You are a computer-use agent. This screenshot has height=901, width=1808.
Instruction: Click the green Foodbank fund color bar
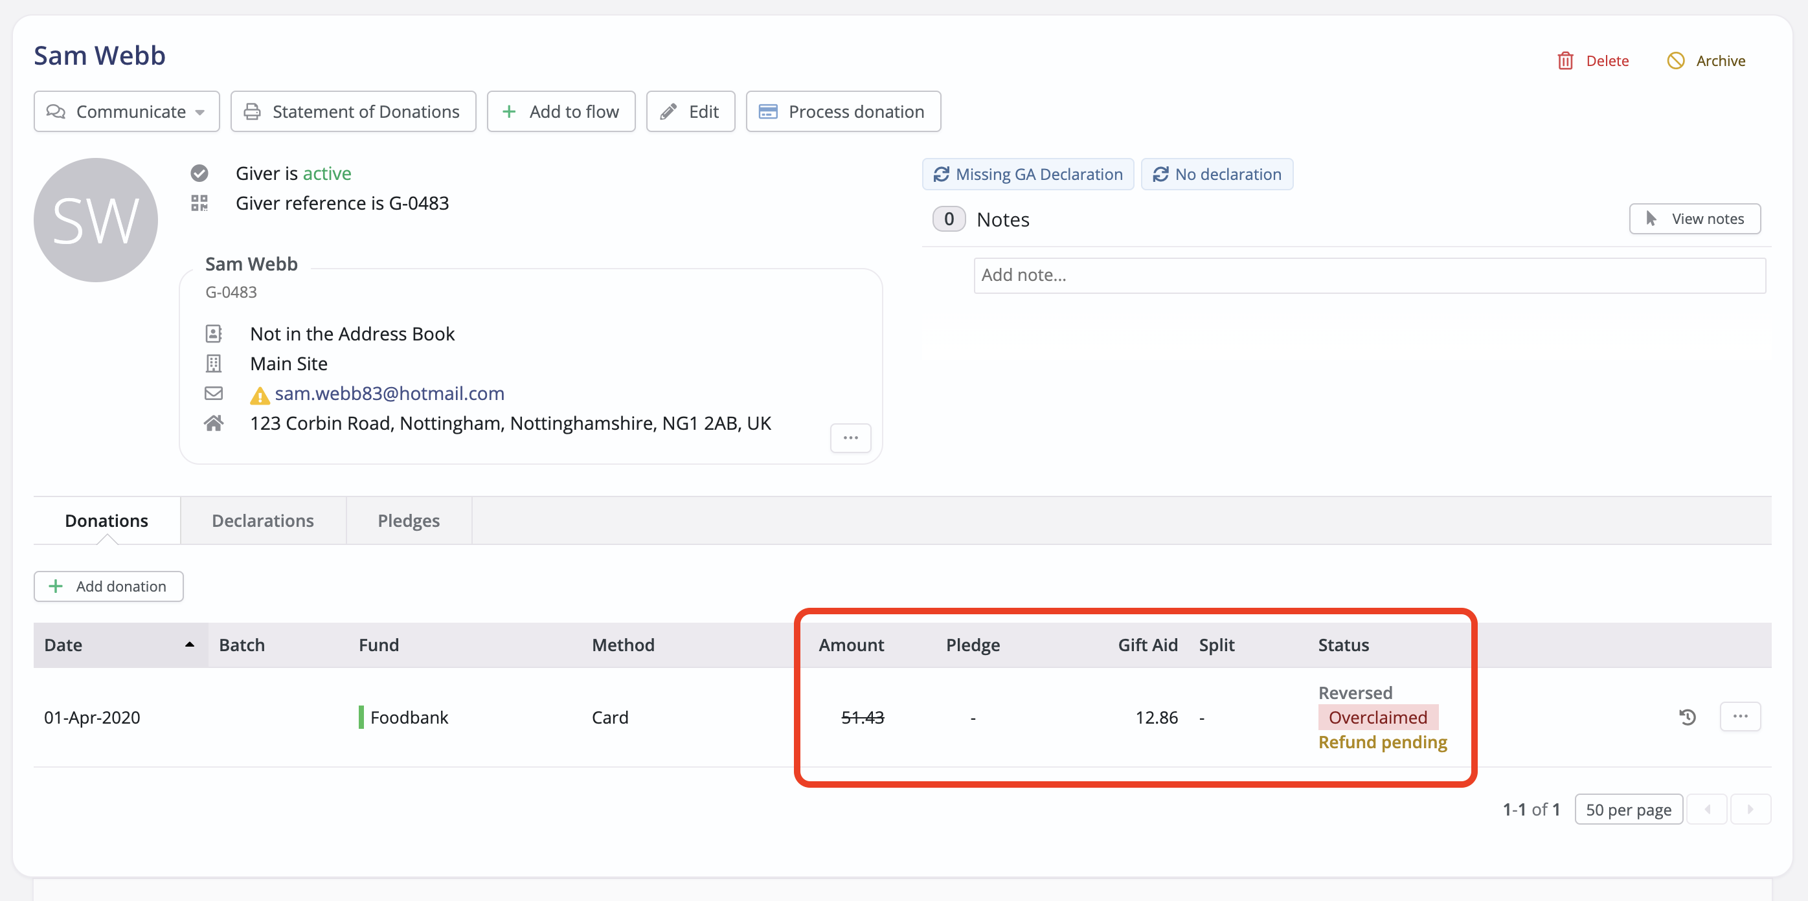361,717
